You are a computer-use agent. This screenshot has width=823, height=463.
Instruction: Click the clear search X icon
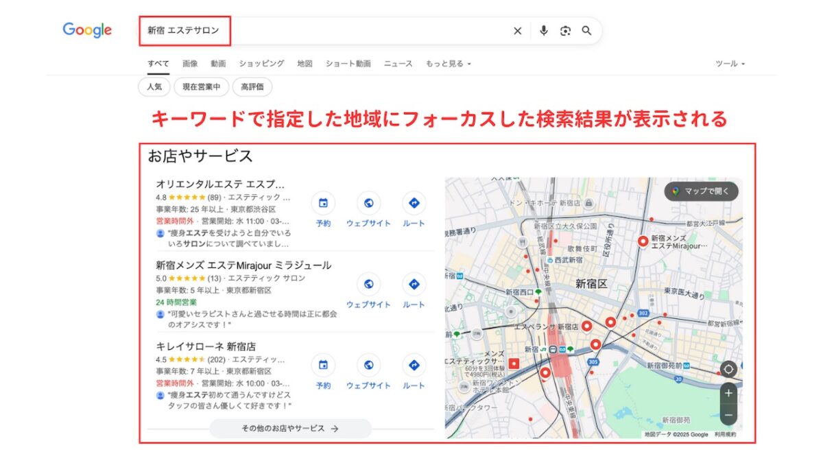(517, 31)
